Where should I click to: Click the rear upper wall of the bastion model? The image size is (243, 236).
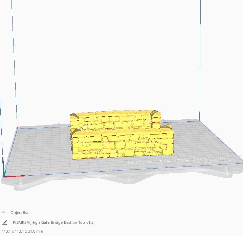112,119
